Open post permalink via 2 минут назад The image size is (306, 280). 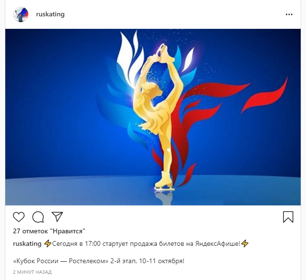pos(32,272)
